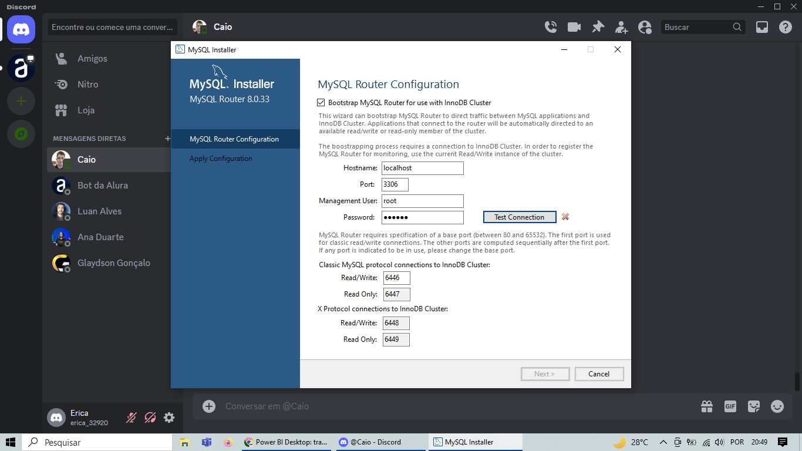Viewport: 802px width, 451px height.
Task: Open the emoji picker
Action: pyautogui.click(x=777, y=406)
